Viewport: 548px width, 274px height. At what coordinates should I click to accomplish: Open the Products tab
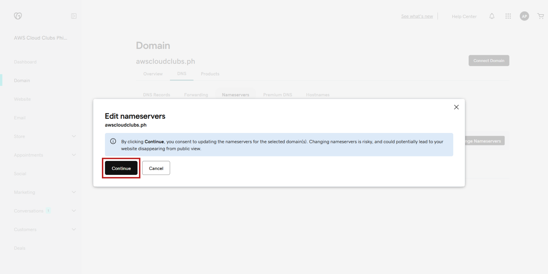pyautogui.click(x=210, y=74)
